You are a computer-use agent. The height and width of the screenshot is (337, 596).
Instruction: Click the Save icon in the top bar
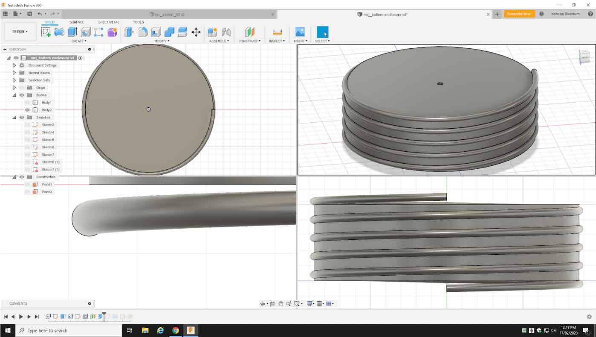[29, 14]
